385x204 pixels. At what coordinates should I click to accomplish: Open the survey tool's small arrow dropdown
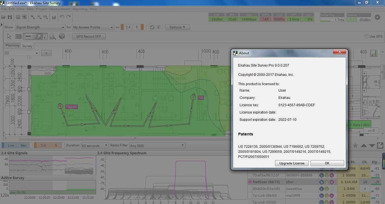pos(45,38)
